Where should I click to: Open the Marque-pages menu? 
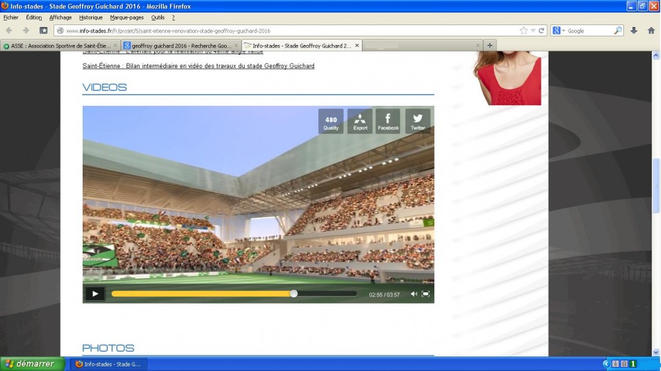pos(127,17)
